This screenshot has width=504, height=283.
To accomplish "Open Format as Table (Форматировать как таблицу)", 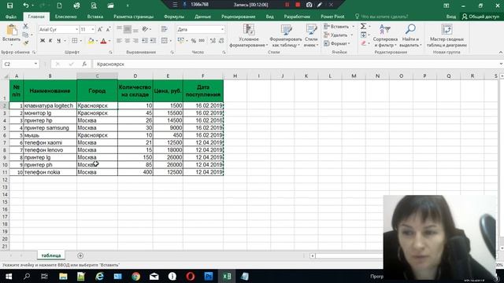I will tap(285, 35).
